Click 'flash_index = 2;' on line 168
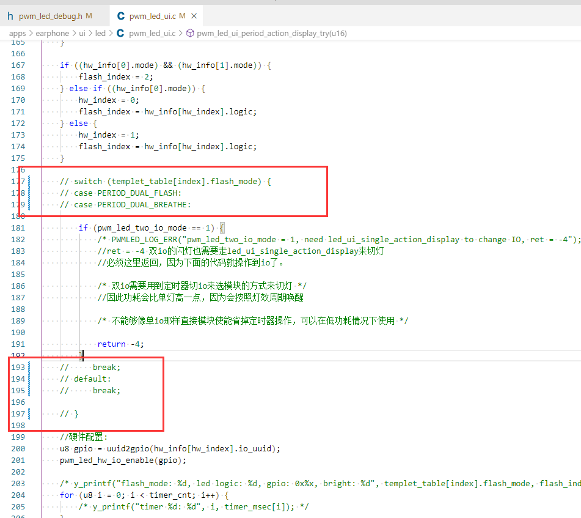 [115, 77]
